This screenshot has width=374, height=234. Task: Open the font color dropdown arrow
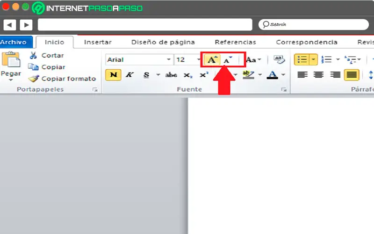click(283, 75)
